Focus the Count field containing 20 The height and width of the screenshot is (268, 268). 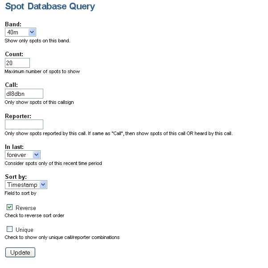point(17,63)
